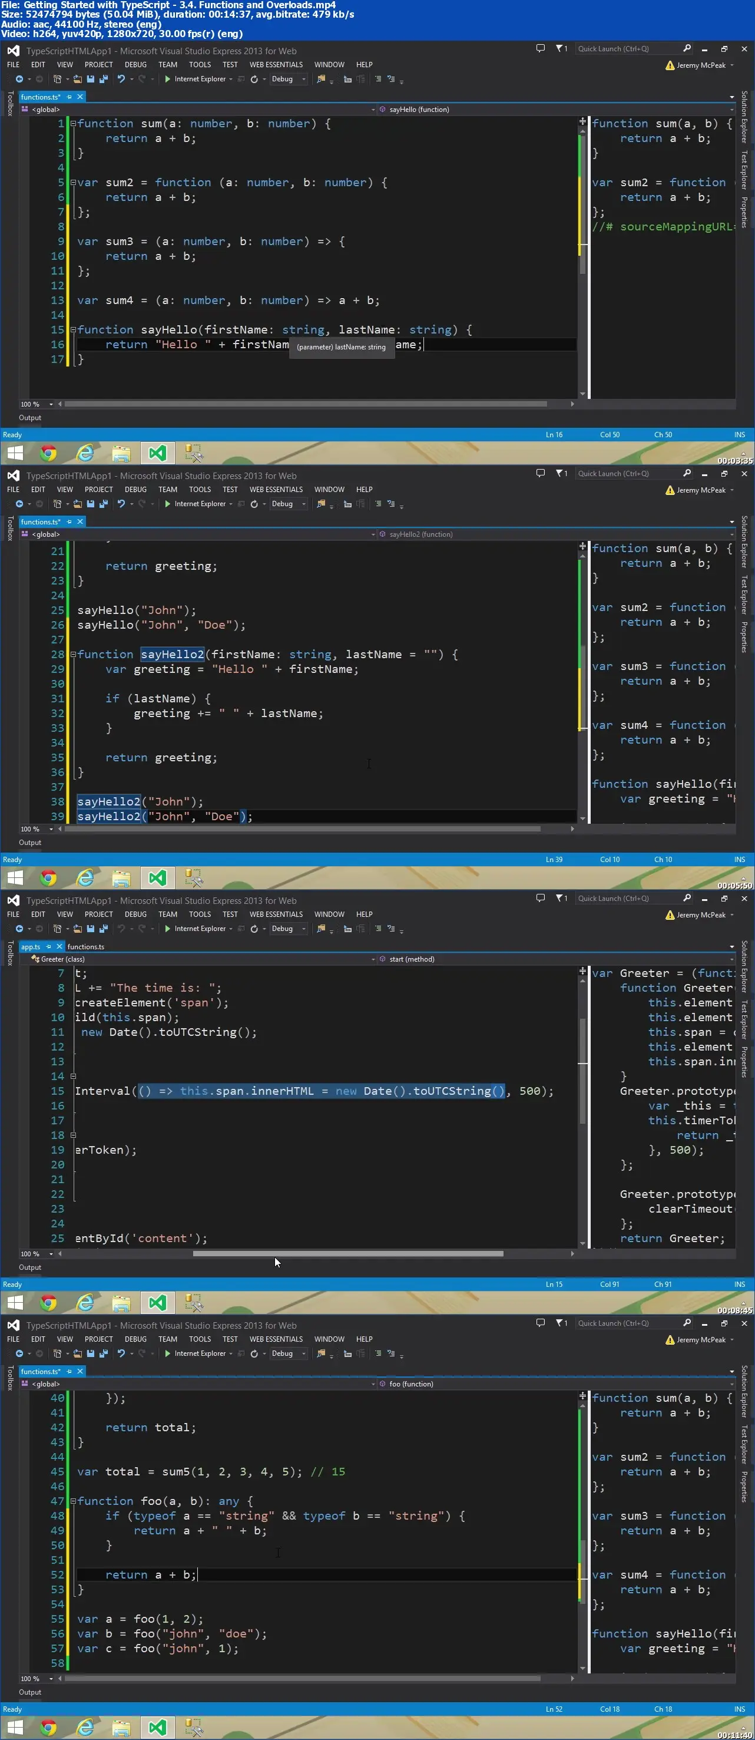This screenshot has width=755, height=1740.
Task: Start debugging with Internet Explorer in the app.ts window
Action: (x=195, y=929)
